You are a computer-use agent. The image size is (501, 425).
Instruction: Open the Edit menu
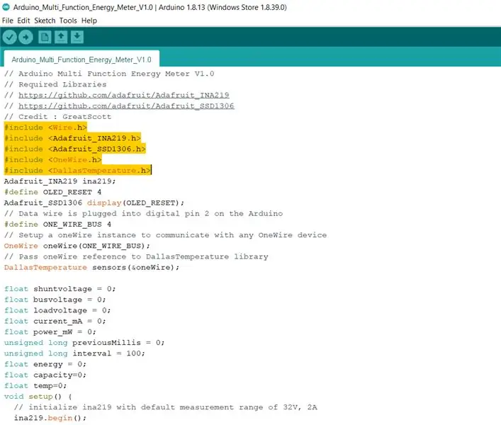tap(23, 21)
